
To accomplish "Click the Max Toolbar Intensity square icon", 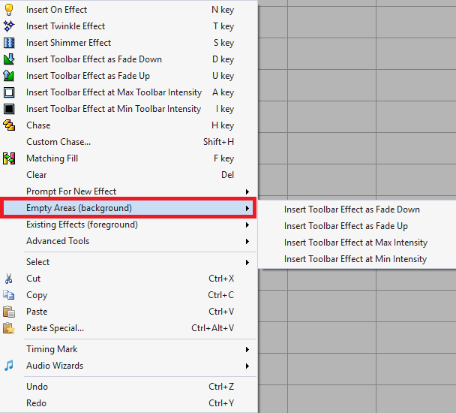I will click(9, 92).
